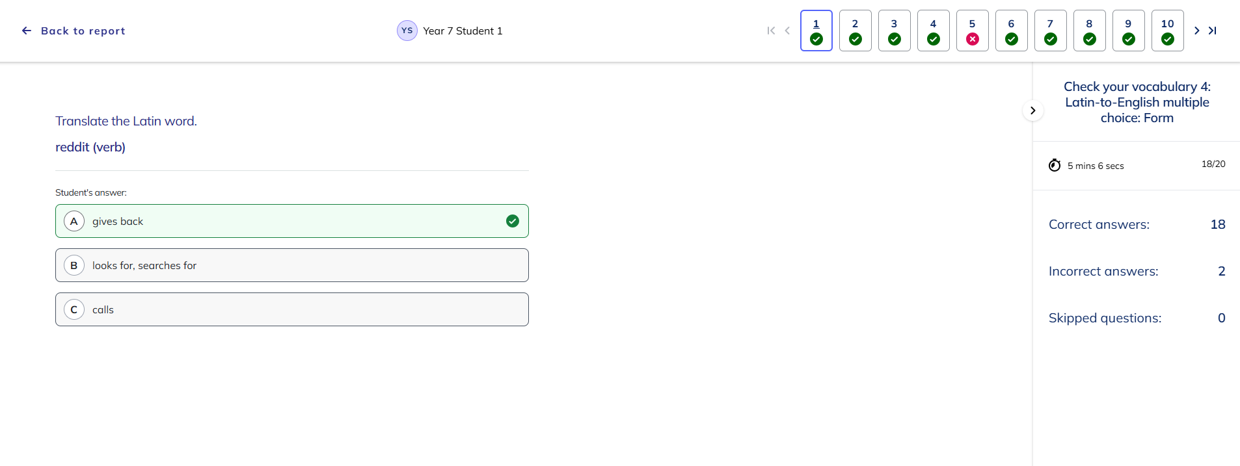
Task: Click the 'reddit (verb)' word
Action: [x=90, y=147]
